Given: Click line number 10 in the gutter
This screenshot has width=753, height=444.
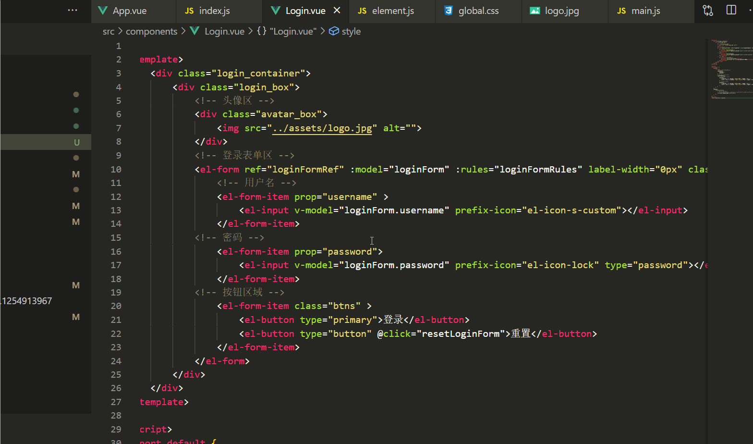Looking at the screenshot, I should click(116, 169).
